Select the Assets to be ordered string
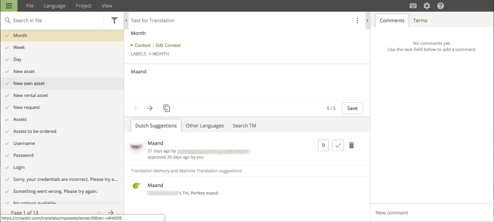 62,131
